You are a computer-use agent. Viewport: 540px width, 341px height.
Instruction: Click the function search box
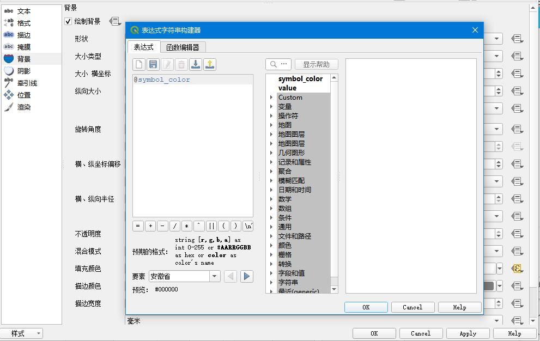click(x=278, y=64)
